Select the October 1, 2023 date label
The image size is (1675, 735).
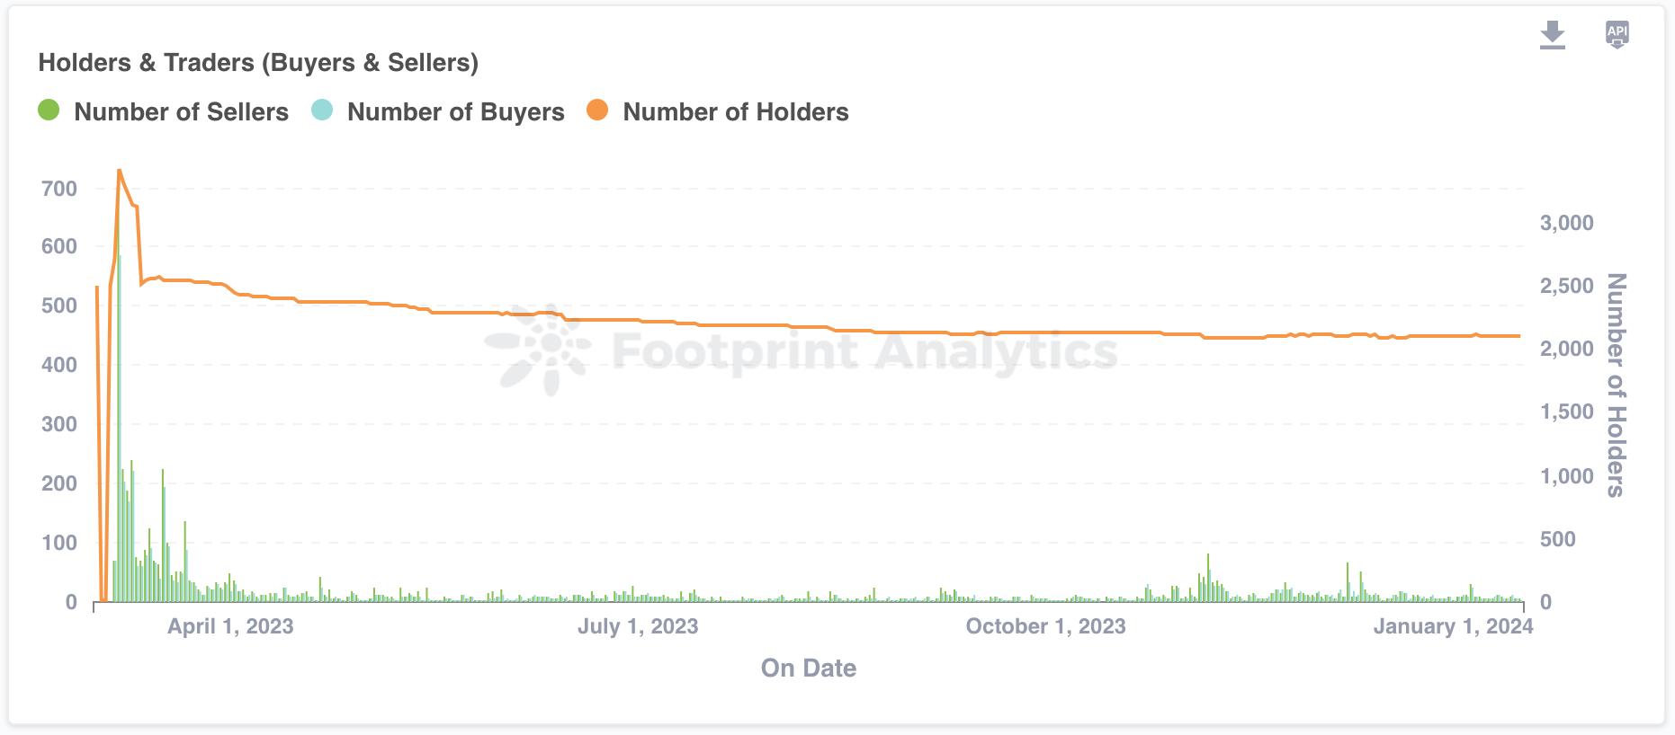click(1045, 626)
